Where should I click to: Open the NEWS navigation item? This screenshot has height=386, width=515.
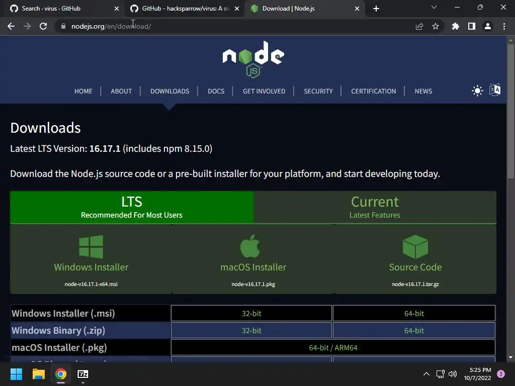tap(423, 91)
